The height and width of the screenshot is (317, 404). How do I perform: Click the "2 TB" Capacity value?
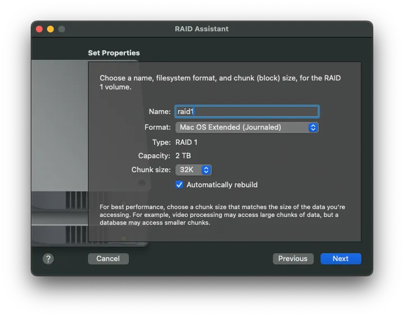click(x=183, y=156)
